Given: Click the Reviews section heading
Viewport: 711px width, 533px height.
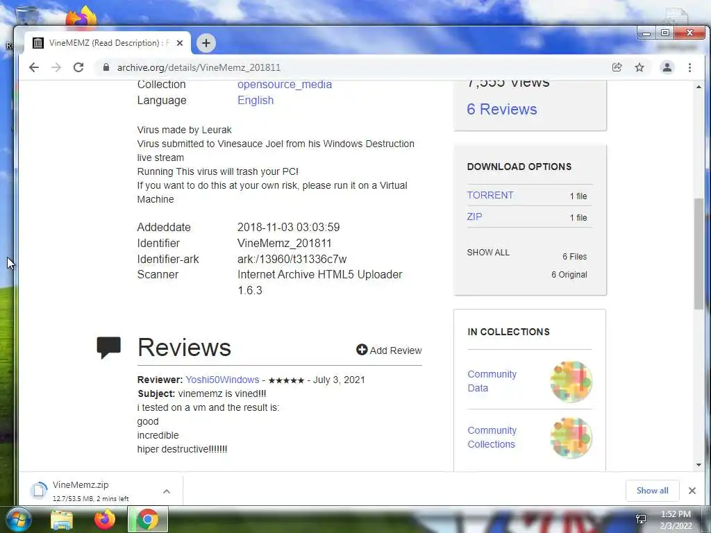Looking at the screenshot, I should (x=184, y=348).
